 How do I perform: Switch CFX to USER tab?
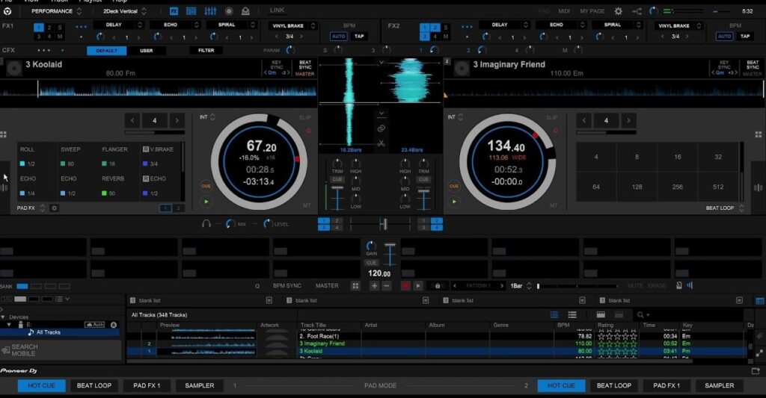click(147, 50)
